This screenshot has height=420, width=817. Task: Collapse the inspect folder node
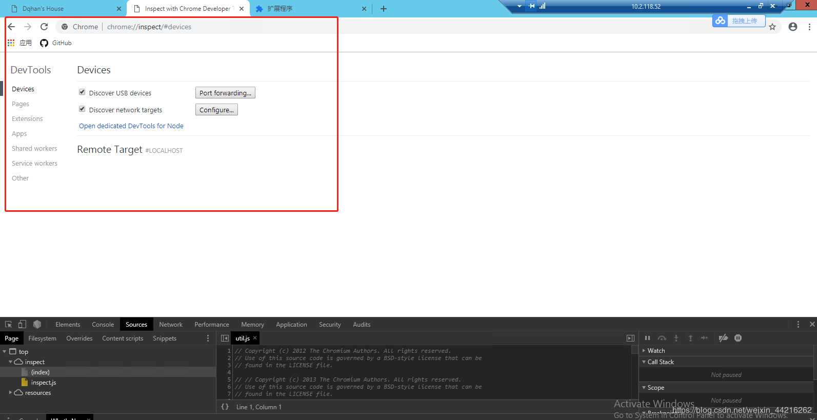(x=10, y=362)
